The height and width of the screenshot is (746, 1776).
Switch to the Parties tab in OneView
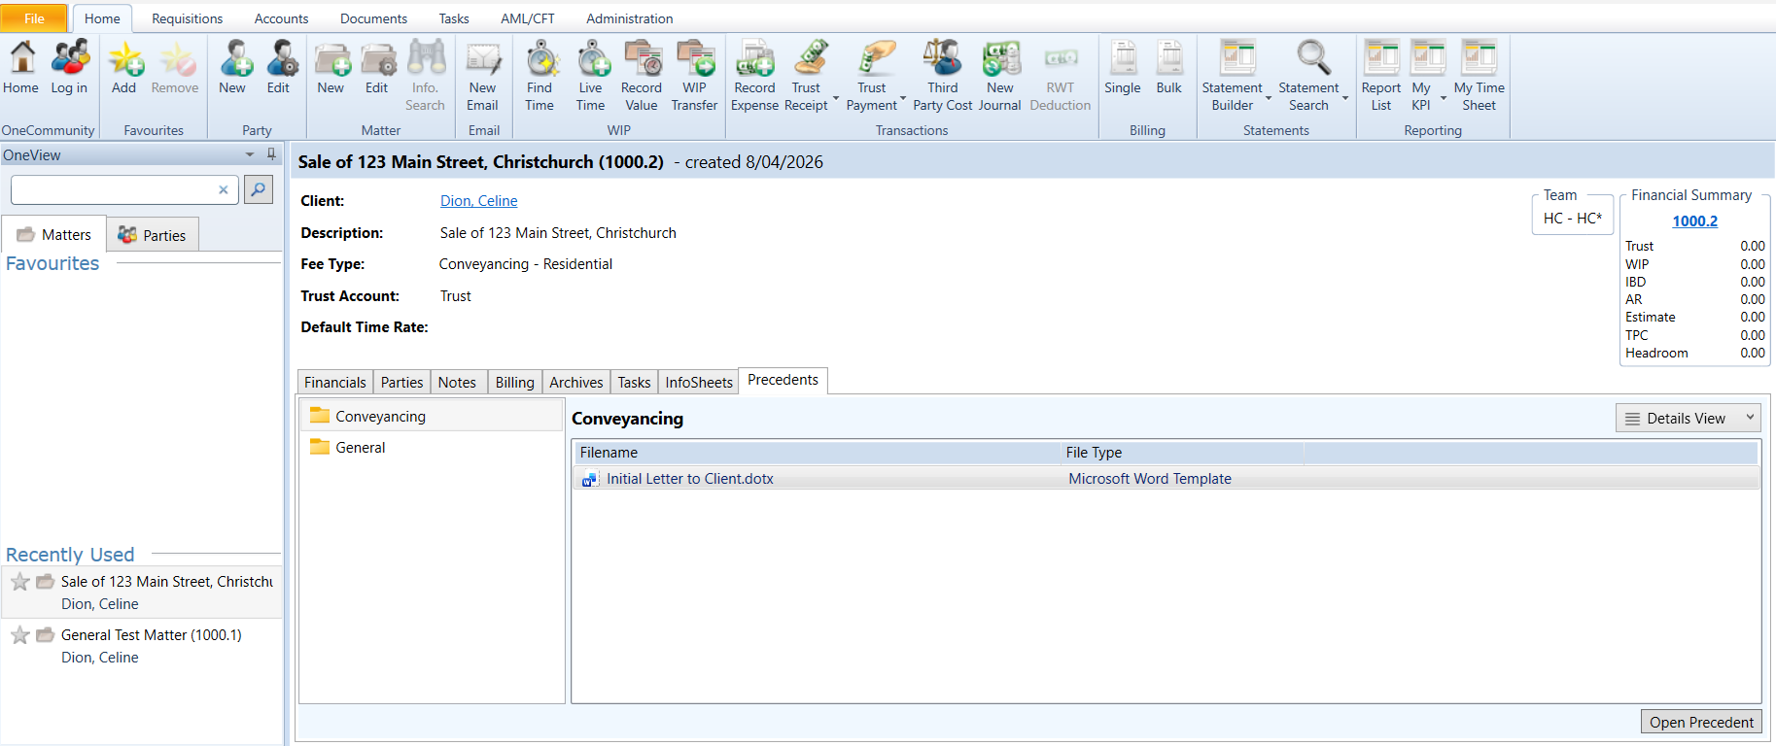(x=153, y=235)
